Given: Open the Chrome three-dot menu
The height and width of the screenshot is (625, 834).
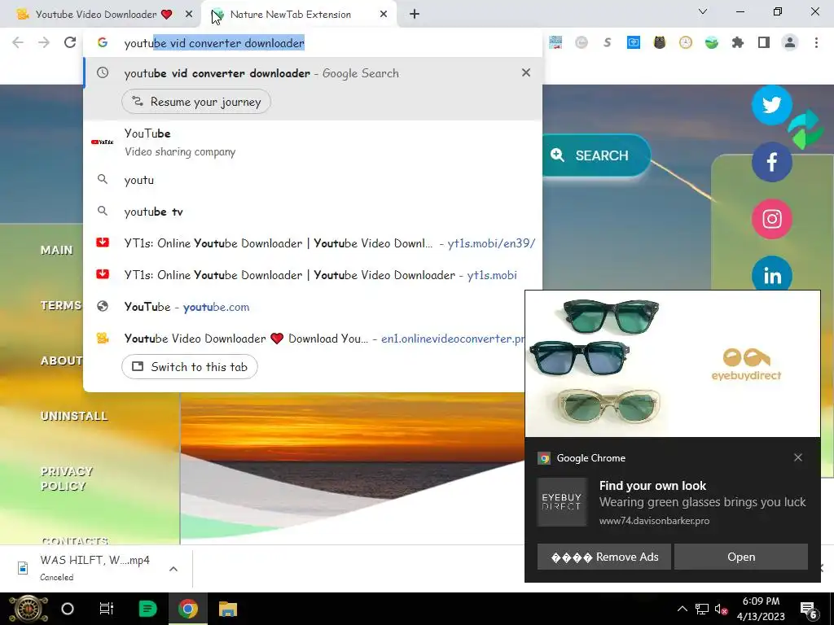Looking at the screenshot, I should coord(816,42).
